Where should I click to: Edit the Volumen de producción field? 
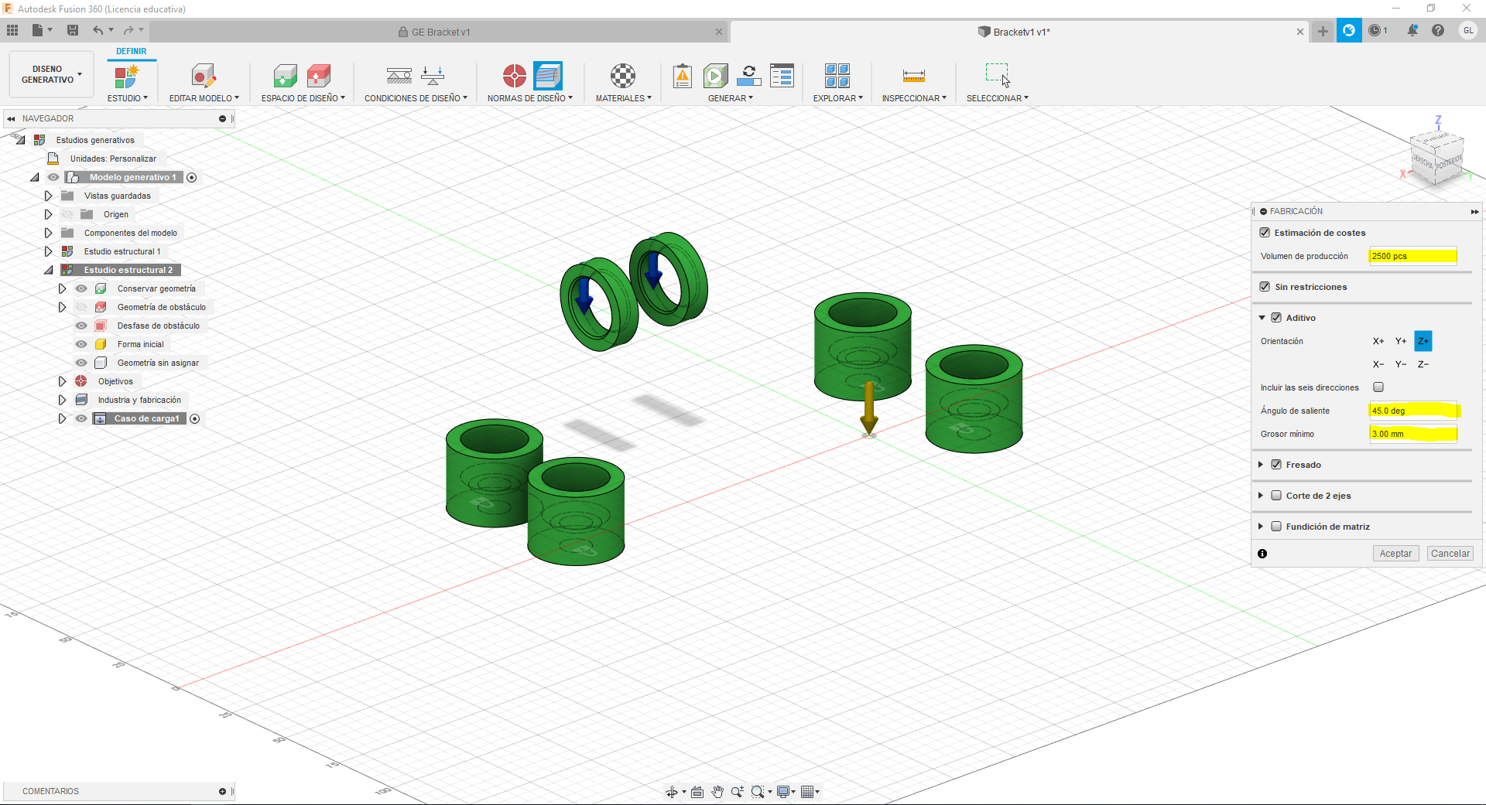pos(1413,256)
